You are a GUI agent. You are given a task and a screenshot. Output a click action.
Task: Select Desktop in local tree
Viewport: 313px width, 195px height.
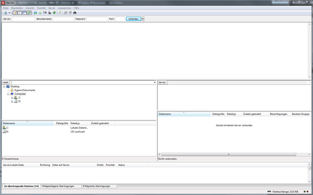15,86
